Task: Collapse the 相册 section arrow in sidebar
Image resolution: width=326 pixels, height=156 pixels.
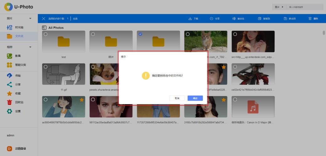Action: 30,47
